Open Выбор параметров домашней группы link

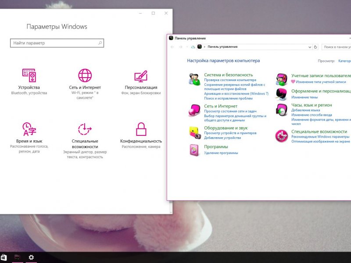click(235, 118)
